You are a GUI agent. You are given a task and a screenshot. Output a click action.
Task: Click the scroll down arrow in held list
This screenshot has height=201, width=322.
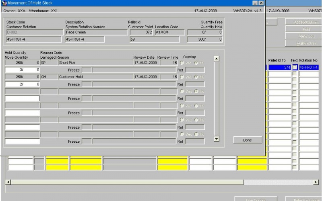[217, 139]
